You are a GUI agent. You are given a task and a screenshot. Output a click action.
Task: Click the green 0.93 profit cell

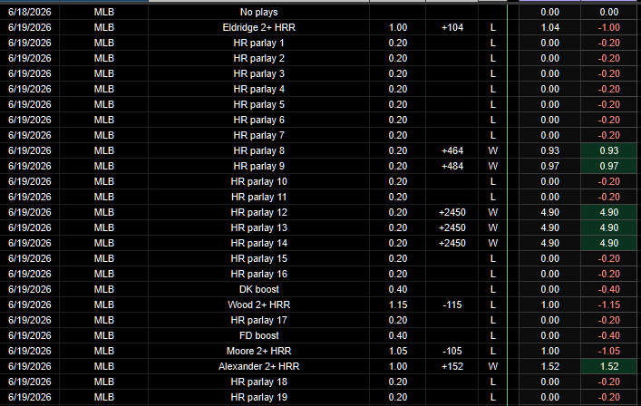point(608,150)
